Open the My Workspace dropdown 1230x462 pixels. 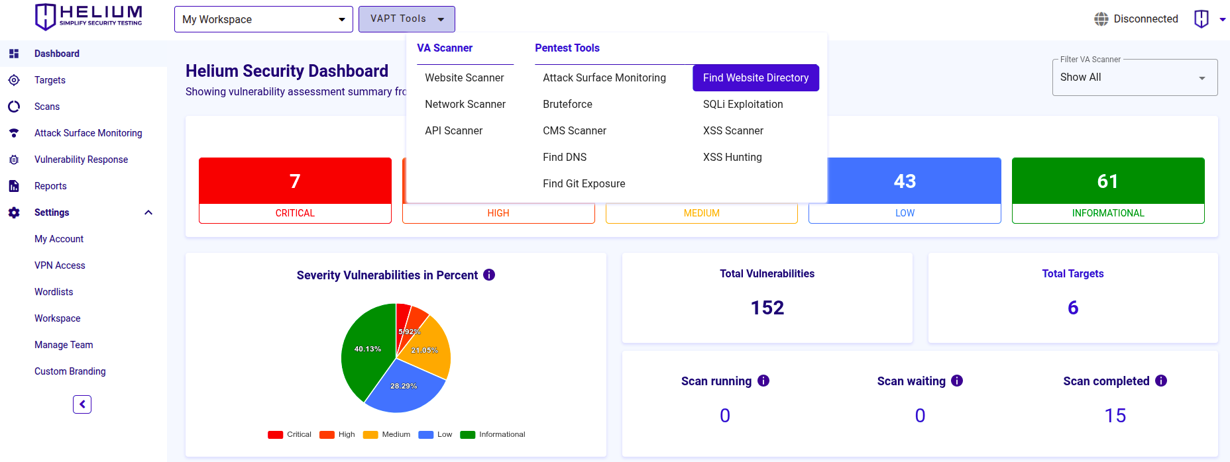[264, 19]
